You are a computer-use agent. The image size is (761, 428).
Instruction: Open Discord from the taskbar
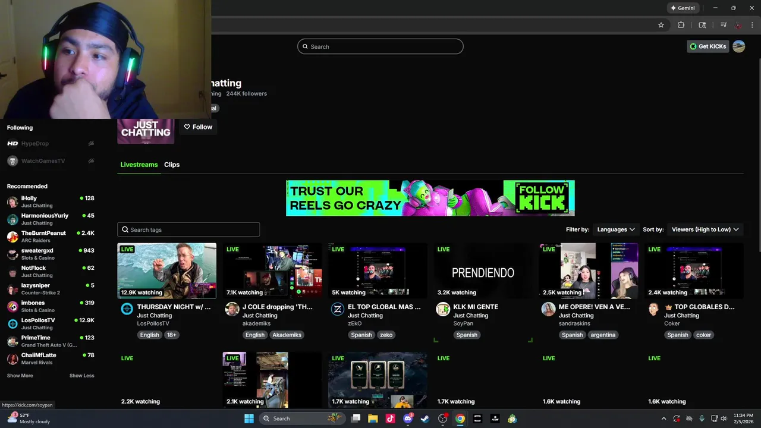point(408,418)
